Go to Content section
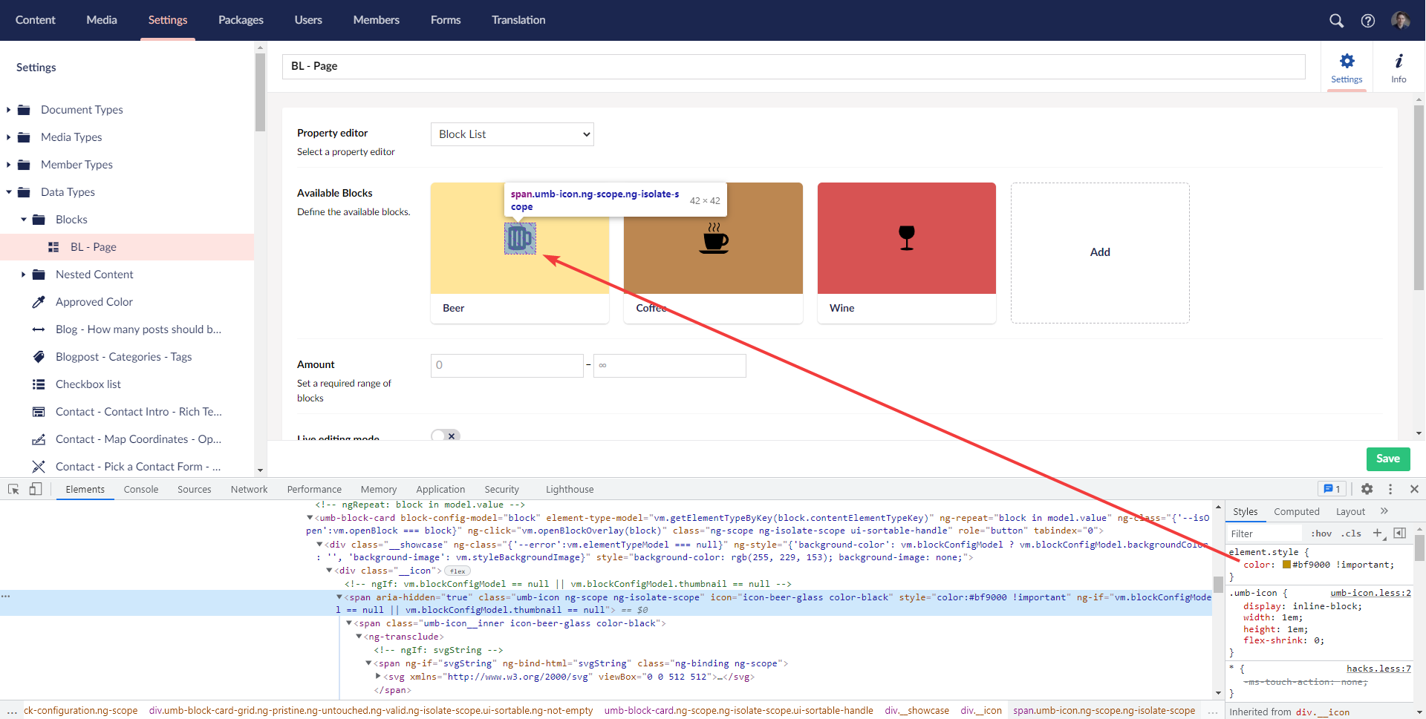This screenshot has width=1426, height=719. tap(36, 20)
